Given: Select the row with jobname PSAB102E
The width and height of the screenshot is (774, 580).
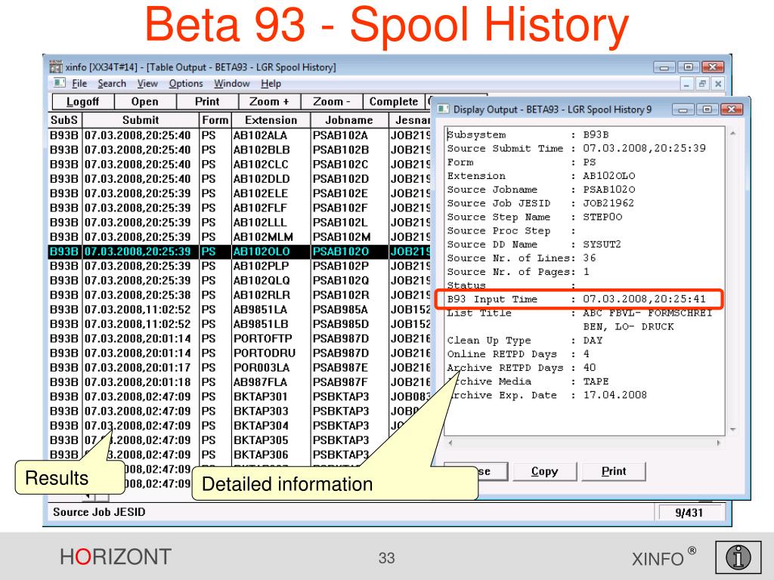Looking at the screenshot, I should click(240, 193).
